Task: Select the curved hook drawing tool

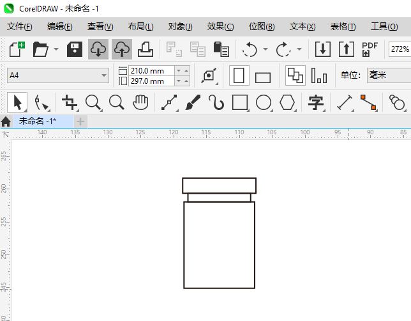Action: tap(216, 102)
